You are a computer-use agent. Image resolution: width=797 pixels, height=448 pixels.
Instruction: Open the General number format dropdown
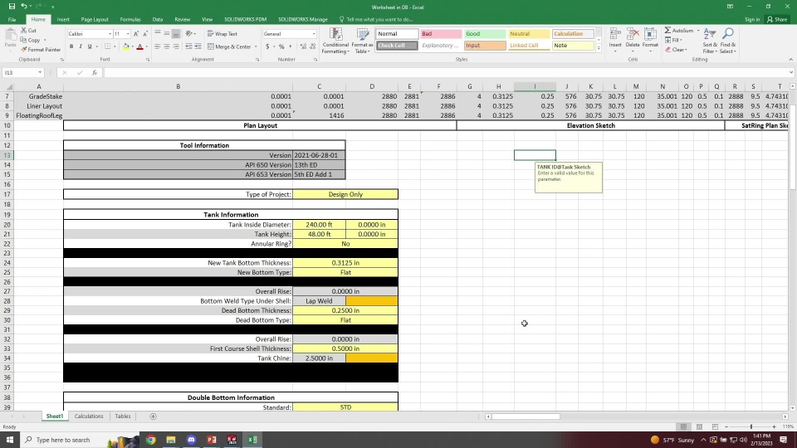tap(314, 34)
